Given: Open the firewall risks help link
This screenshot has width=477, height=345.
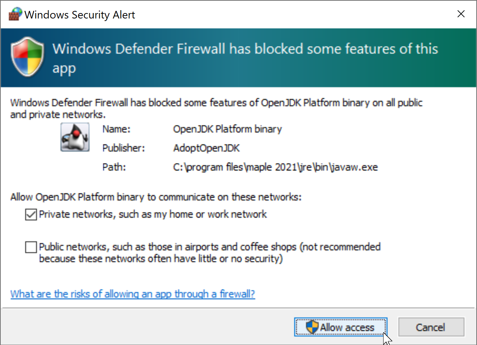Looking at the screenshot, I should click(133, 294).
